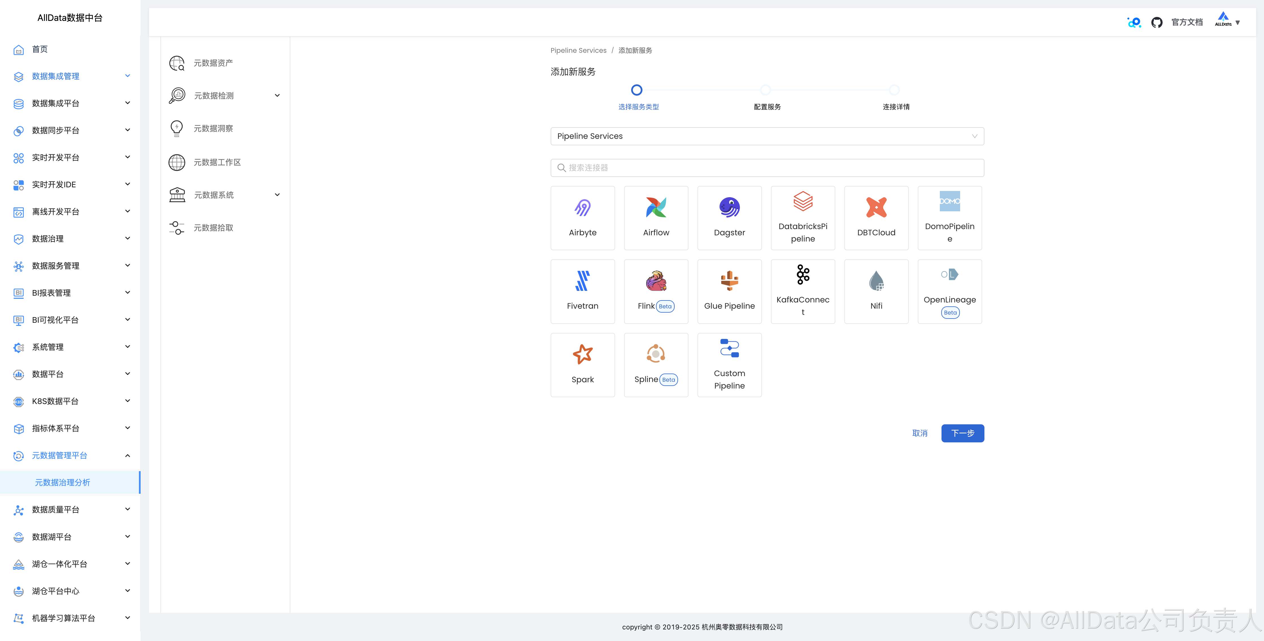Open 官方文档 link

[1187, 23]
